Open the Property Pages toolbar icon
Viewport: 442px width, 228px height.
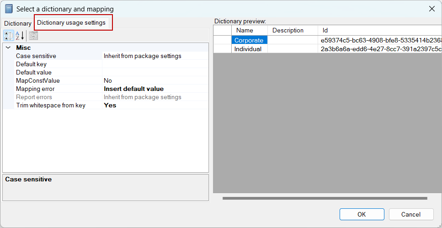pos(33,36)
